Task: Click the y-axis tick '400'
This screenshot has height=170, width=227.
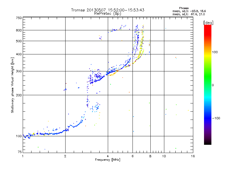Action: (x=19, y=54)
